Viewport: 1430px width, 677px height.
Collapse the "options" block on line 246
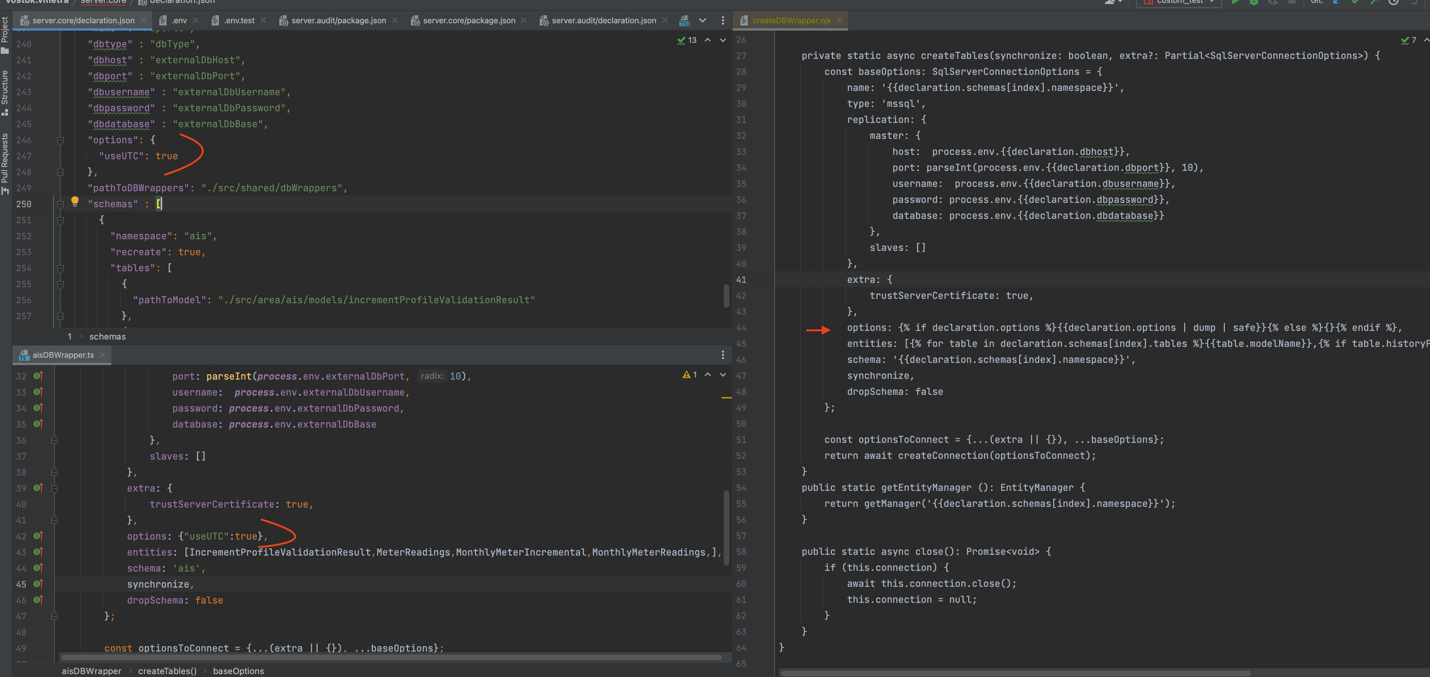coord(60,140)
